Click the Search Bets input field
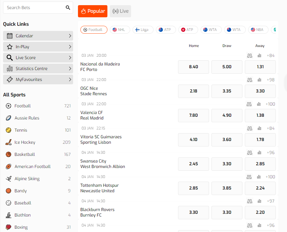 coord(38,8)
